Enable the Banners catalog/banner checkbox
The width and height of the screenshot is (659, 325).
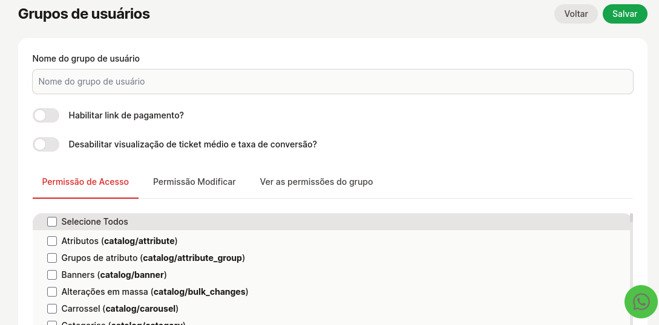click(x=51, y=275)
